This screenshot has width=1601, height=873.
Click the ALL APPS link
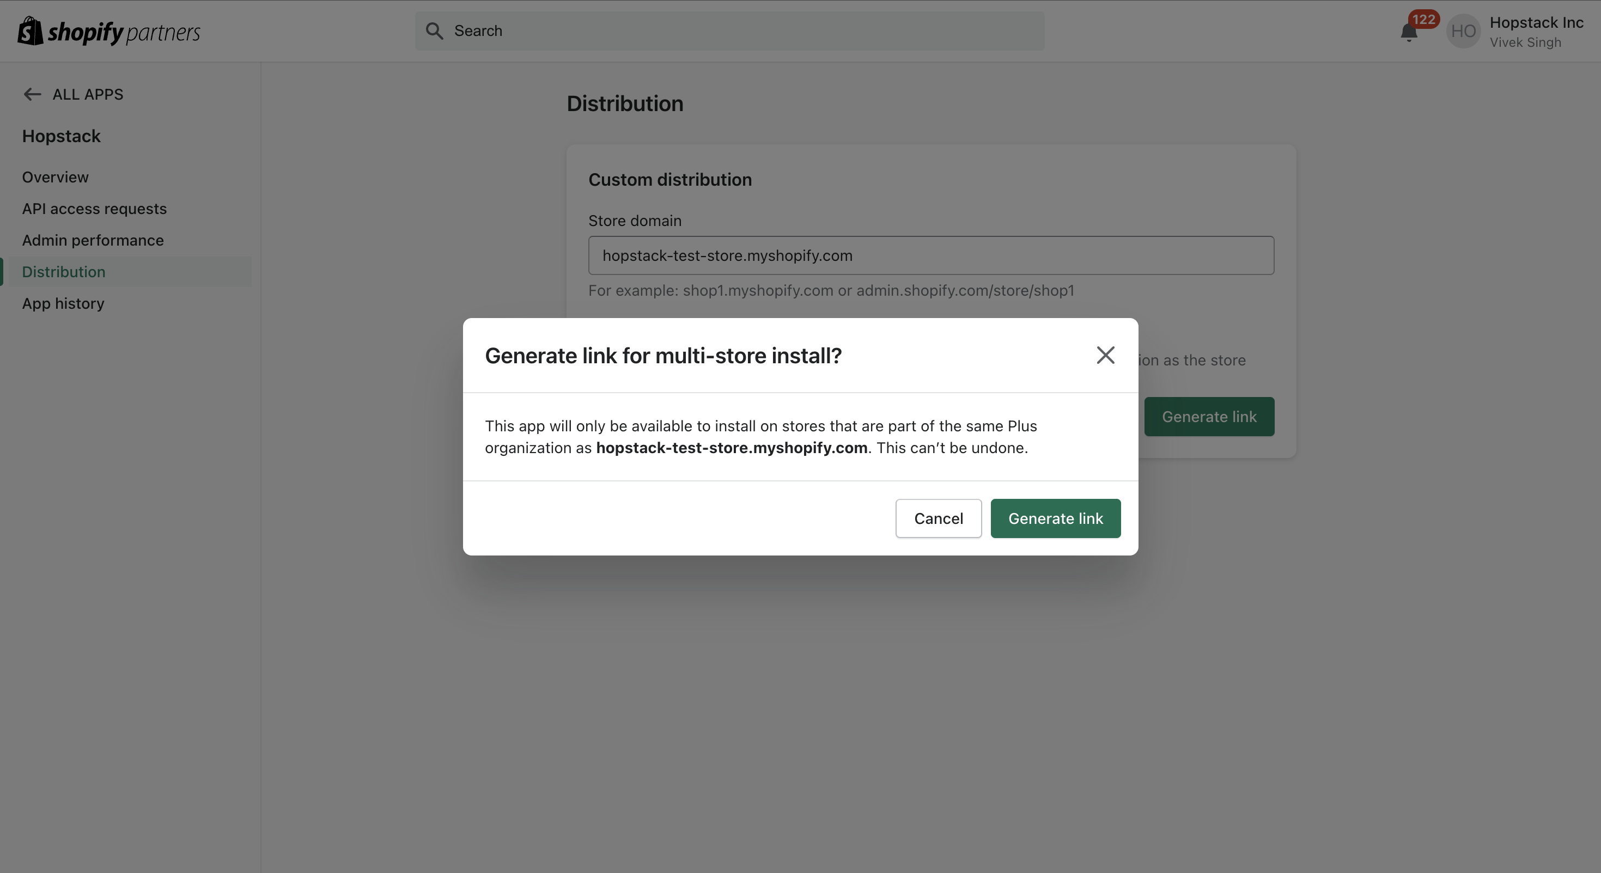pyautogui.click(x=88, y=94)
